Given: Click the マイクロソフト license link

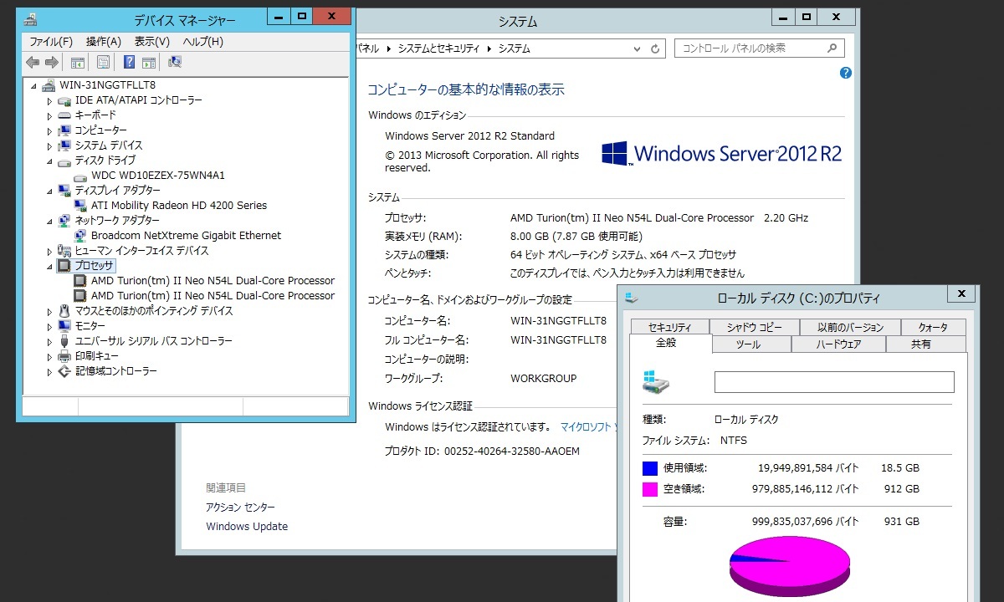Looking at the screenshot, I should 589,427.
